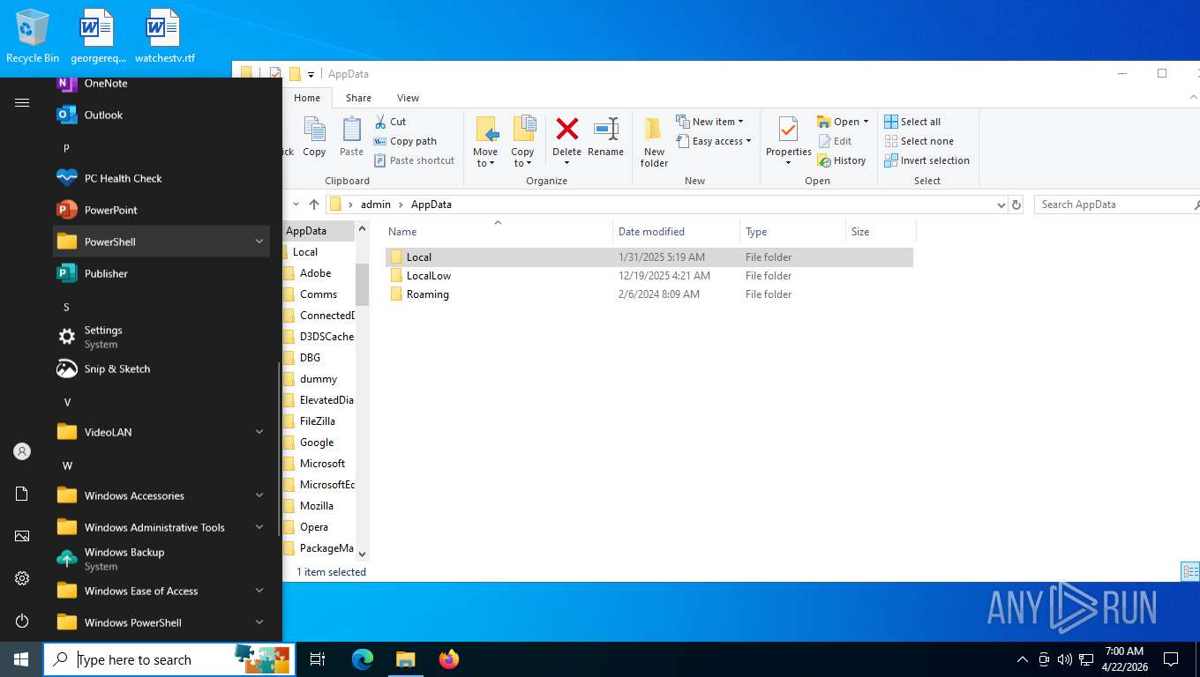Open Publisher from the Start menu
Image resolution: width=1200 pixels, height=677 pixels.
pyautogui.click(x=161, y=273)
